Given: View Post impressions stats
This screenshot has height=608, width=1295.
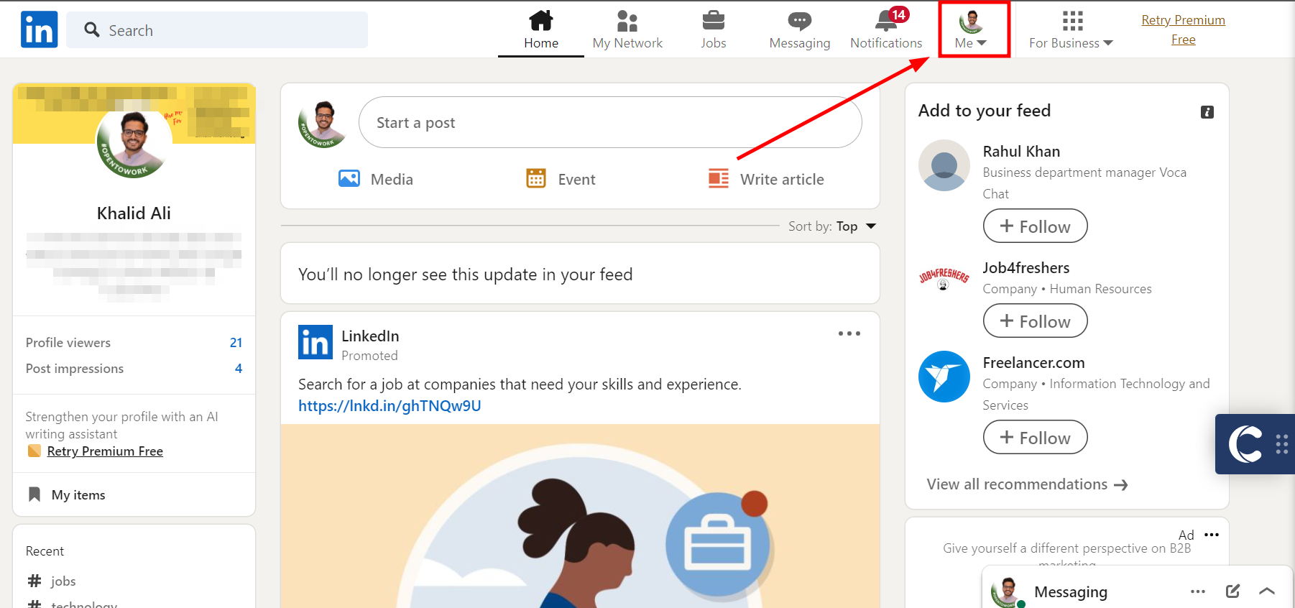Looking at the screenshot, I should click(x=134, y=369).
